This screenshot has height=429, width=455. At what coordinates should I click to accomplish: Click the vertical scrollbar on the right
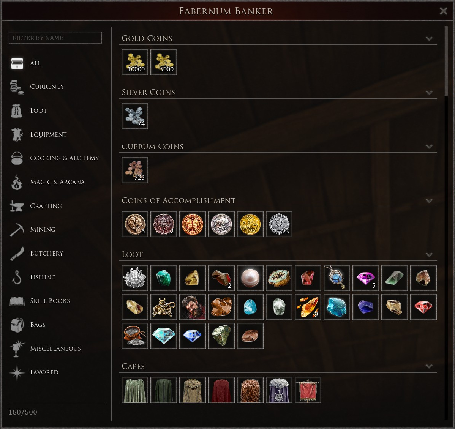pyautogui.click(x=446, y=61)
